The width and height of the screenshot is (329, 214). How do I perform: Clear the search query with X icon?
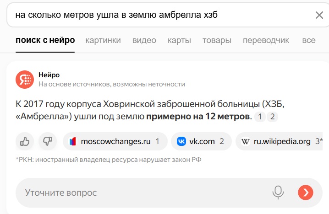coord(319,15)
